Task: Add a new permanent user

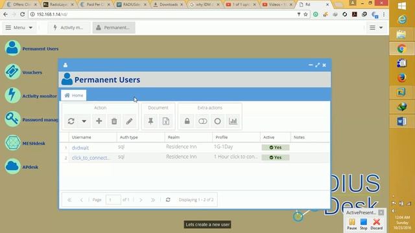Action: coord(99,121)
